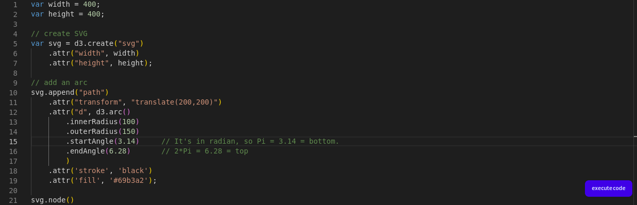
Task: Click on d3.create("svg") call
Action: coord(109,43)
